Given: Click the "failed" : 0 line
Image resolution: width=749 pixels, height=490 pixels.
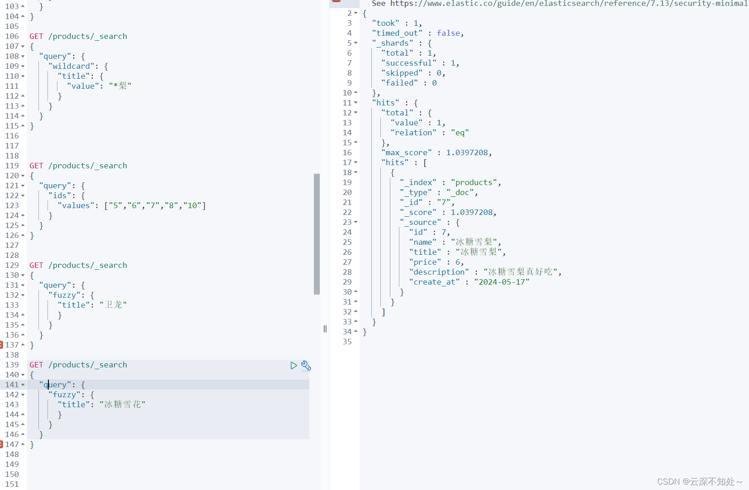Looking at the screenshot, I should point(409,83).
